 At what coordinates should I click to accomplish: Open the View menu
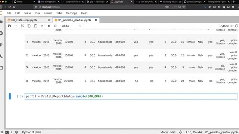[27, 13]
